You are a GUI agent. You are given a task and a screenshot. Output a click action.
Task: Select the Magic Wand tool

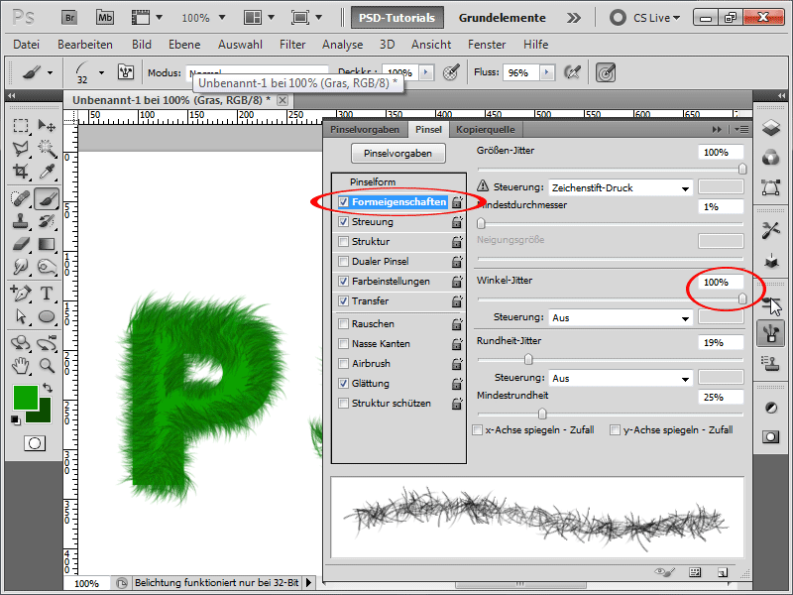(x=47, y=148)
